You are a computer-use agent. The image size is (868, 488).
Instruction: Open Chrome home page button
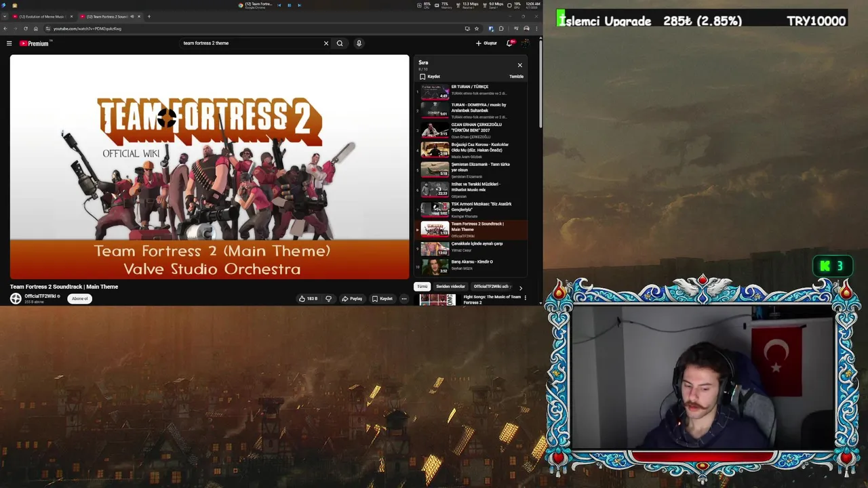coord(36,28)
